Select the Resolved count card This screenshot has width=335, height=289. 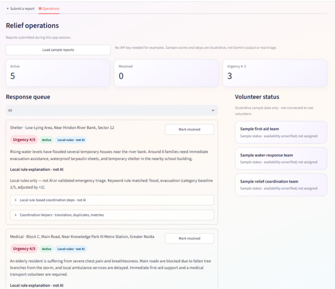coord(166,73)
